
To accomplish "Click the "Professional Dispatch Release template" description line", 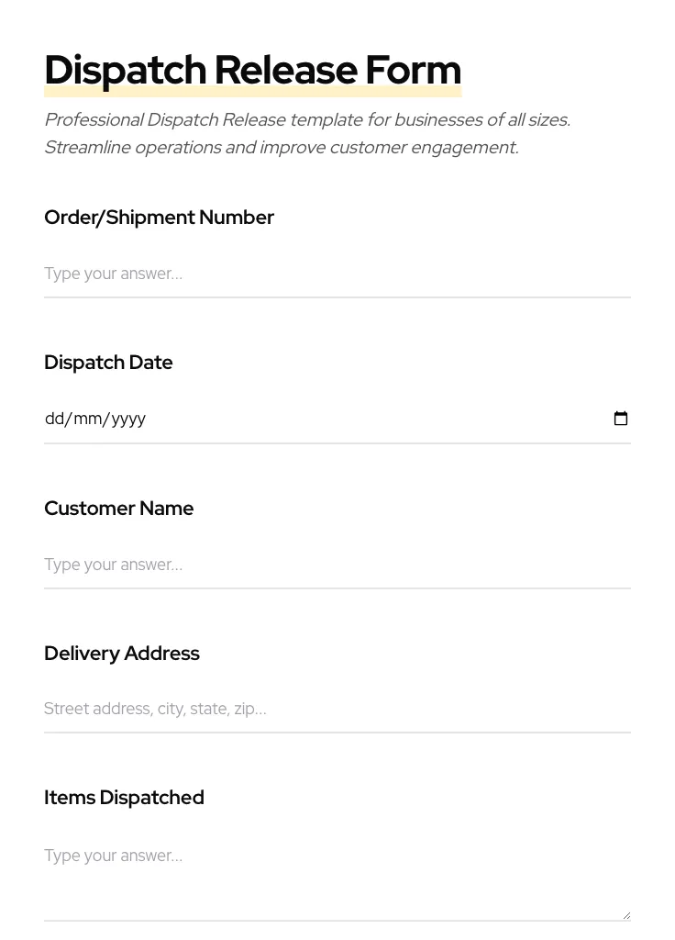I will pos(307,120).
